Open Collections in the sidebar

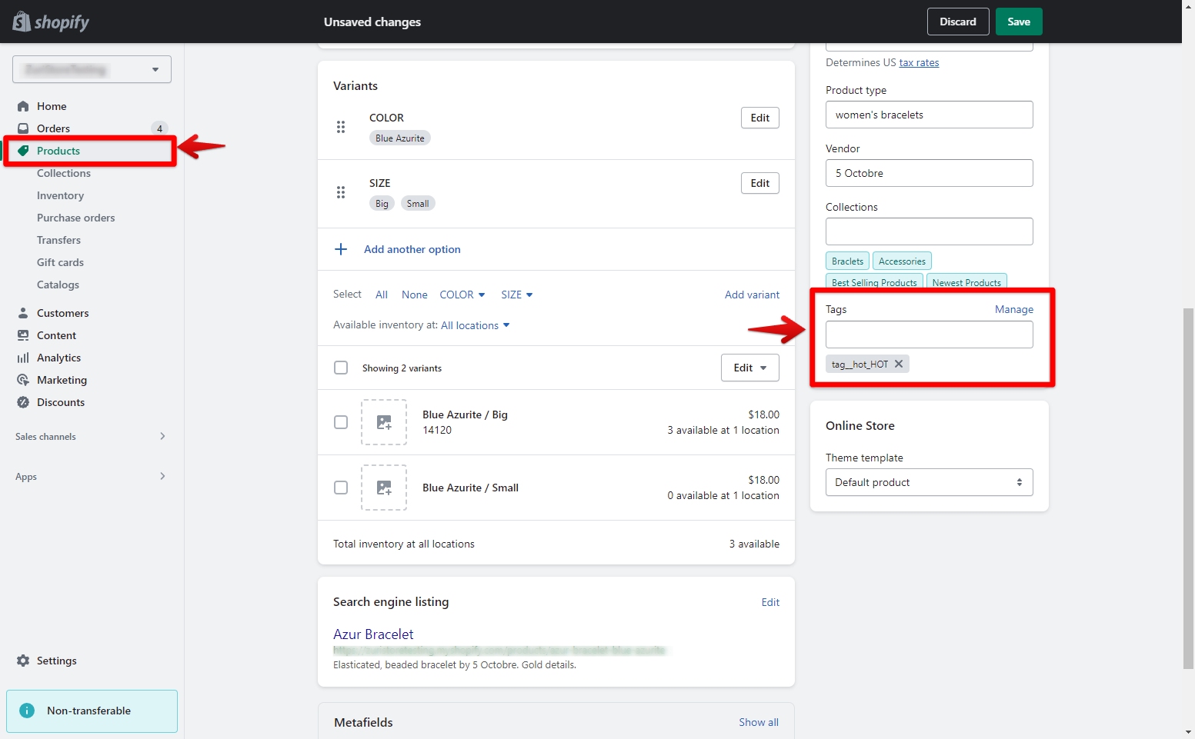64,173
